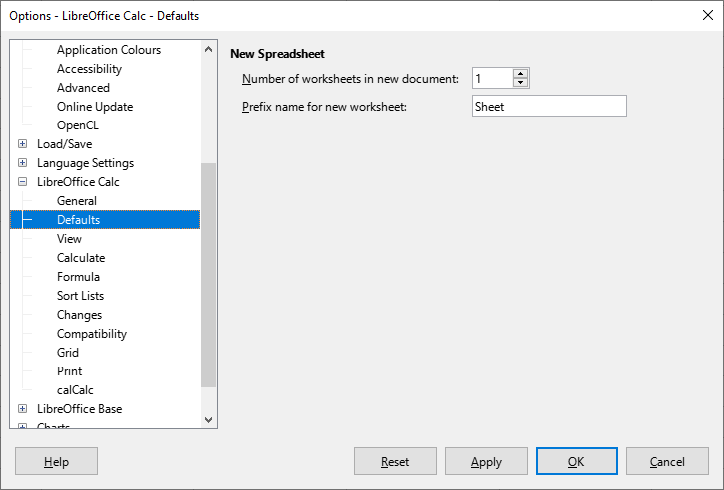This screenshot has width=724, height=490.
Task: Click the tree scrollbar up arrow
Action: (x=208, y=49)
